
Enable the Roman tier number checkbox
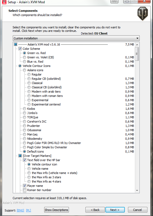[24, 190]
